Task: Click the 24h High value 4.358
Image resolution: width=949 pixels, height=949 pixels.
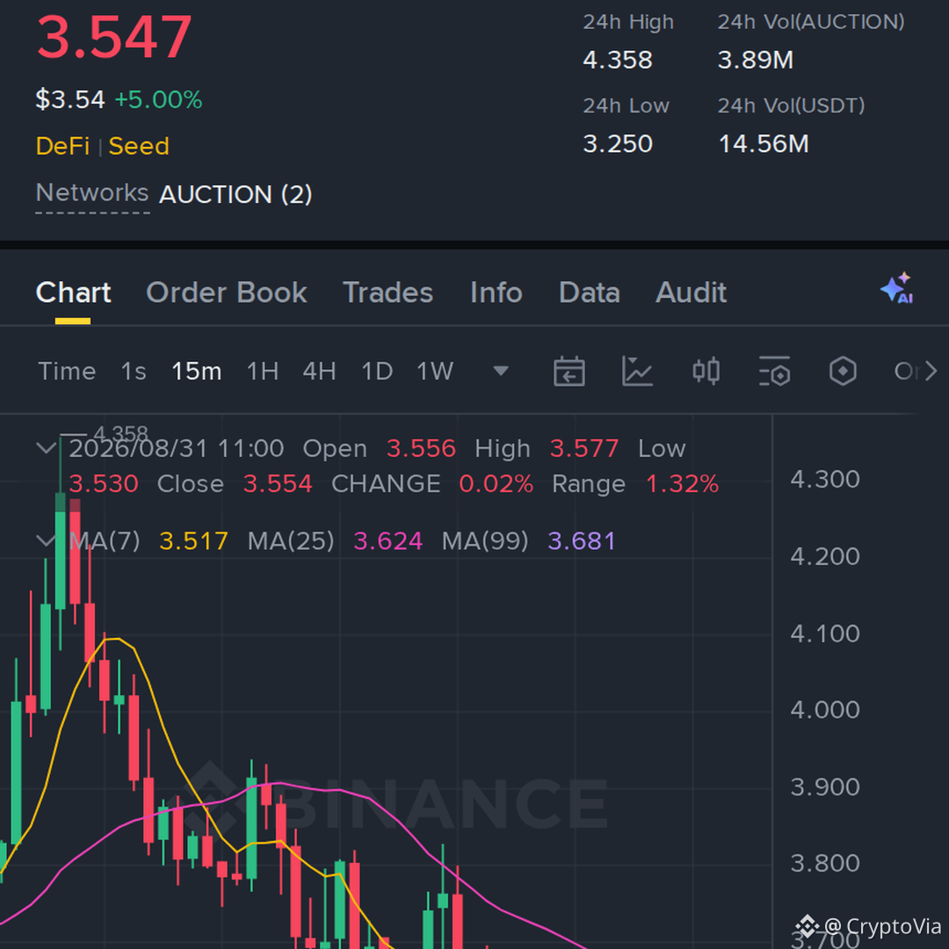Action: tap(618, 60)
